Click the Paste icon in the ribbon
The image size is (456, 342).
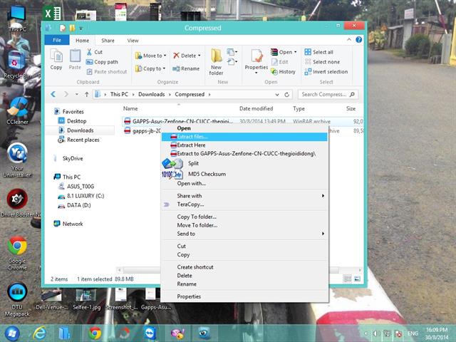pos(75,59)
